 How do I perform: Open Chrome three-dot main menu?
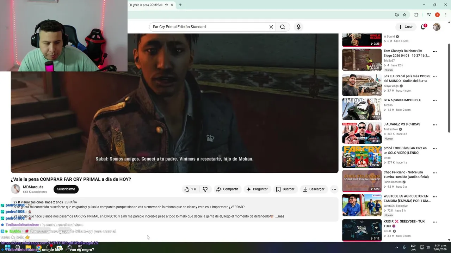coord(446,15)
